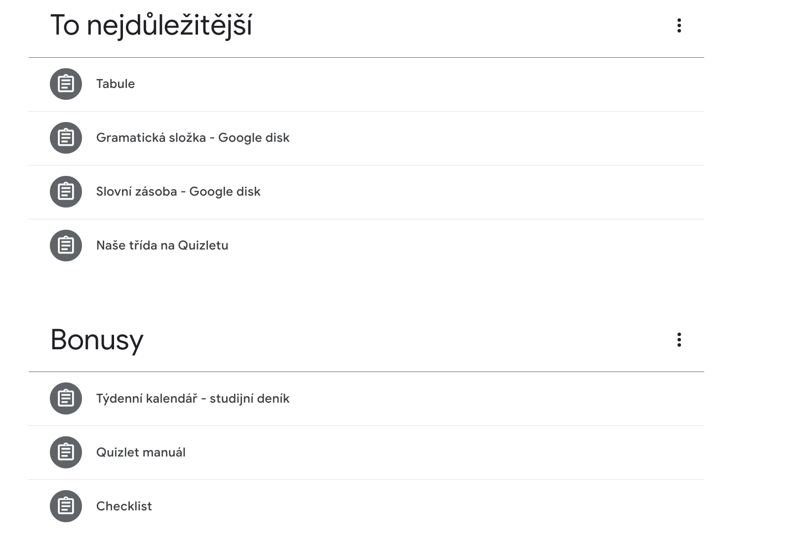799x540 pixels.
Task: Click the icon beside Týdenní kalendář
Action: 66,398
